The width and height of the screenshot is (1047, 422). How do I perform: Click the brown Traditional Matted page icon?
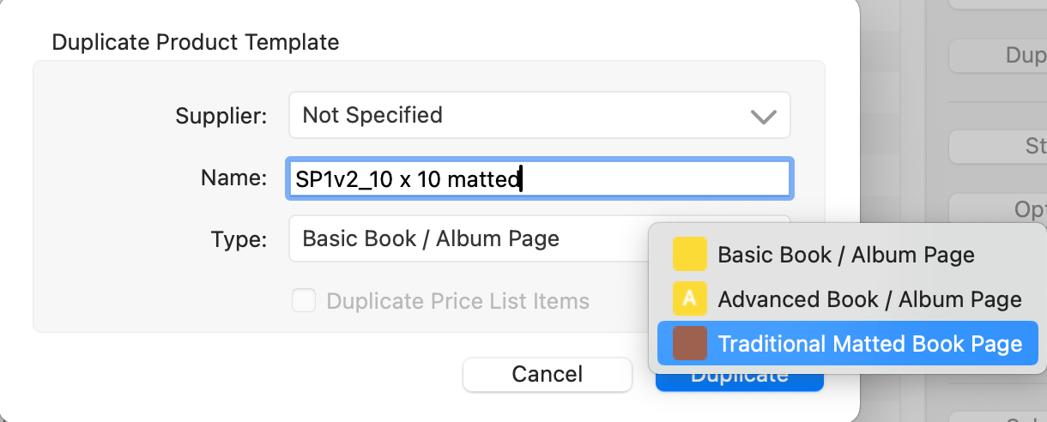tap(690, 344)
